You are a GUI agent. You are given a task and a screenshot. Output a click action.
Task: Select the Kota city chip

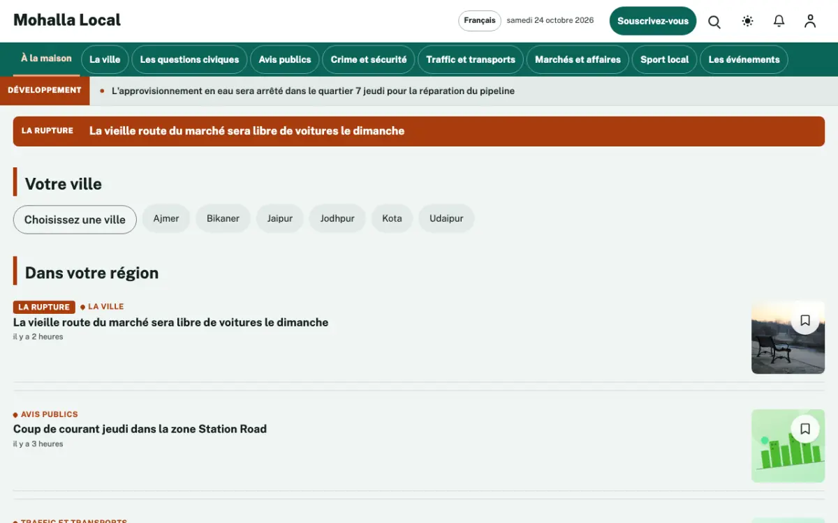[x=392, y=218]
